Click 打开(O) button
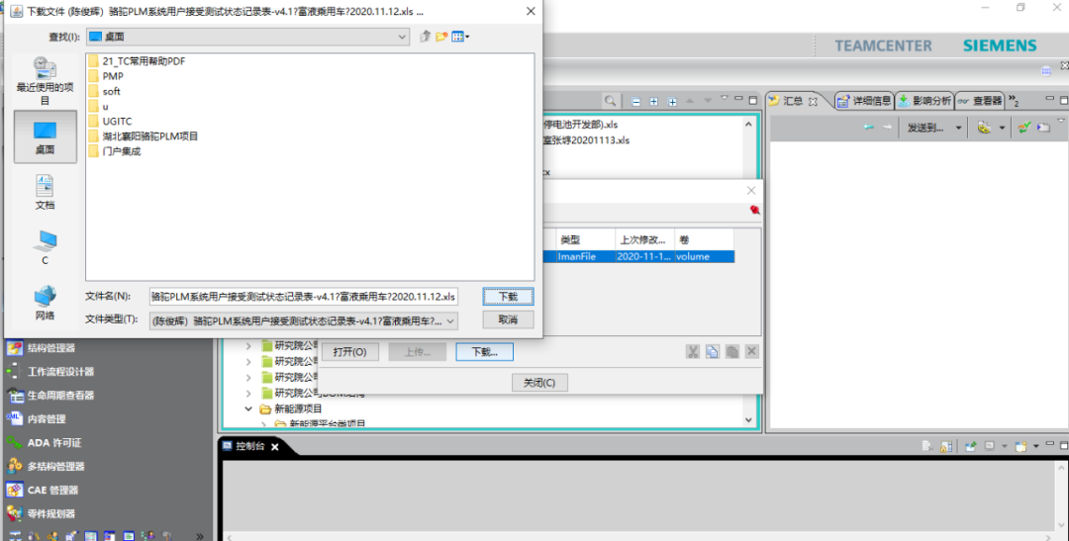1069x541 pixels. tap(349, 351)
